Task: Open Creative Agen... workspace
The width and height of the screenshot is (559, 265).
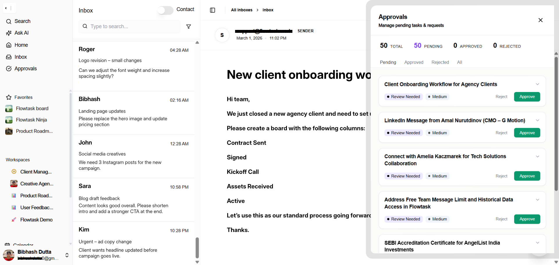Action: pyautogui.click(x=32, y=184)
